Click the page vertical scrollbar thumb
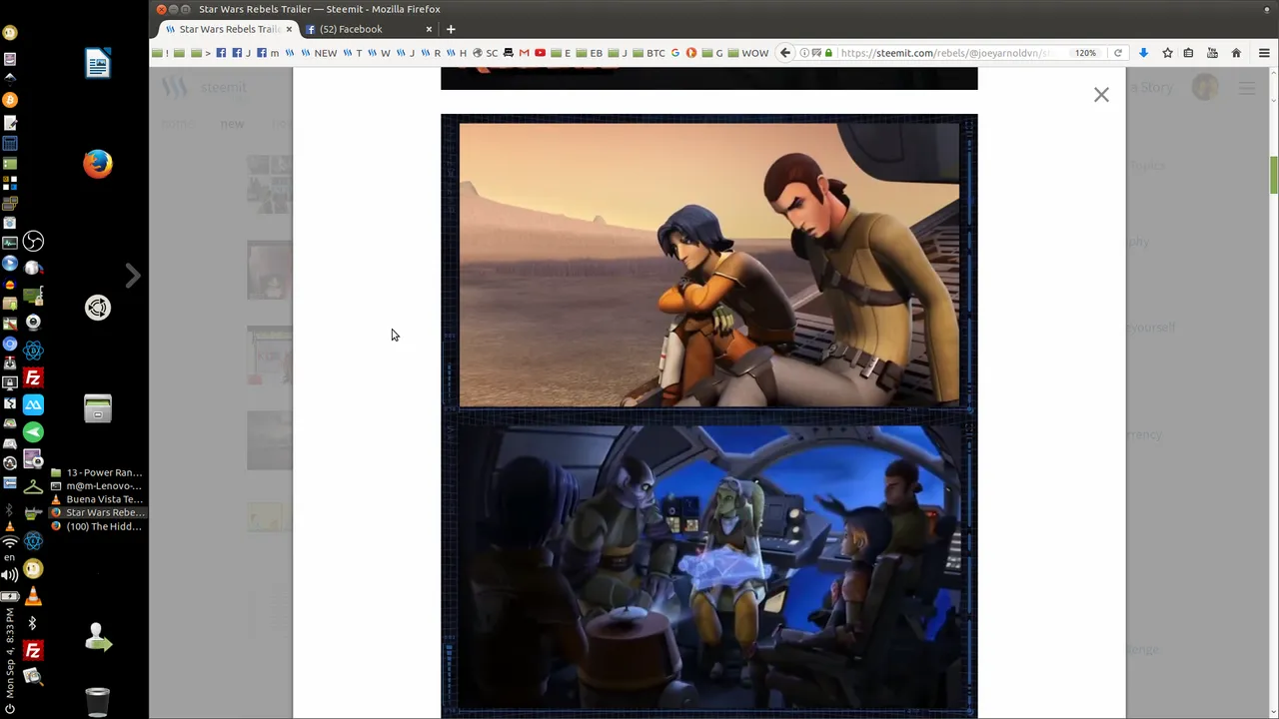This screenshot has height=719, width=1279. click(1274, 175)
